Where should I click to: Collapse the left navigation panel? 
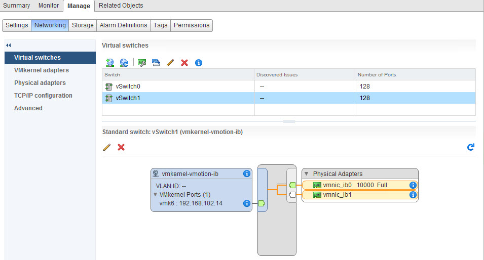click(x=9, y=46)
